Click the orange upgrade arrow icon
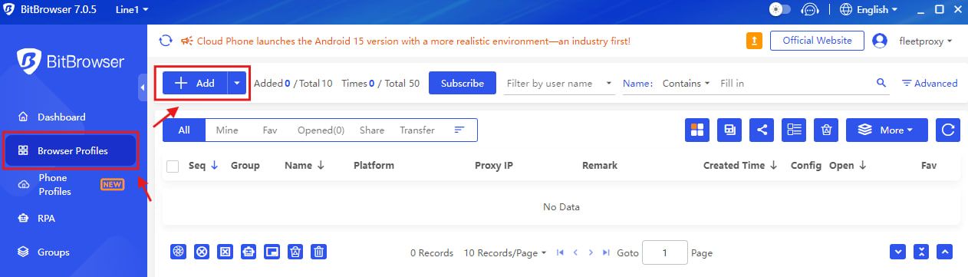The width and height of the screenshot is (968, 277). [754, 41]
